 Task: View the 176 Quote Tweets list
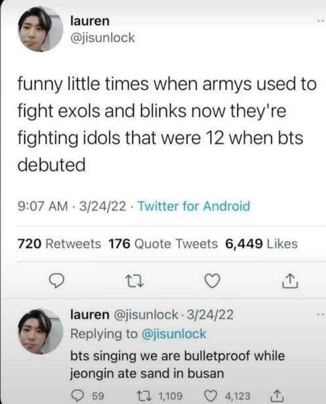(x=163, y=244)
